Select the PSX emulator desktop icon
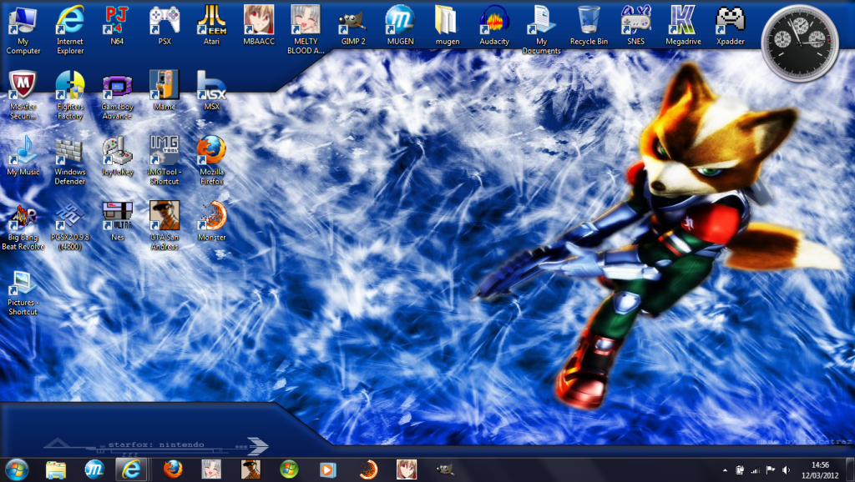This screenshot has width=855, height=482. coord(164,26)
